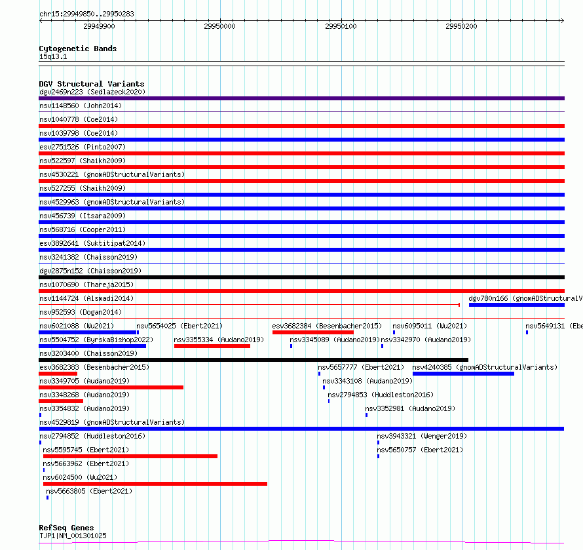Click the dgv2469n223 (Sedlazeck2020) variant label

point(92,92)
